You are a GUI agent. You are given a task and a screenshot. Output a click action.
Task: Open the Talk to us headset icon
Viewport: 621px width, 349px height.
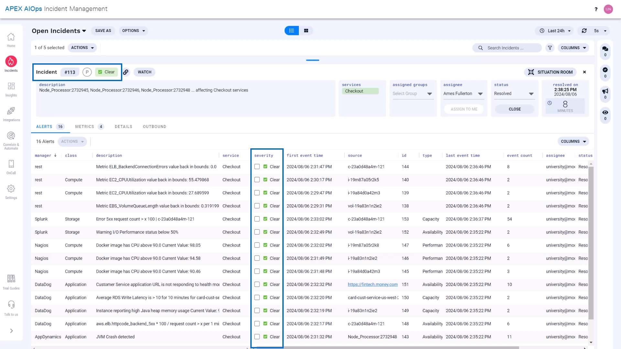click(11, 305)
